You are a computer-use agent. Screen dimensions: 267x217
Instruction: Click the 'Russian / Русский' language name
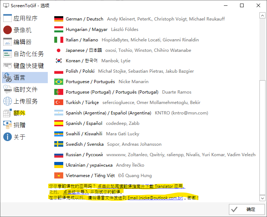click(x=84, y=155)
